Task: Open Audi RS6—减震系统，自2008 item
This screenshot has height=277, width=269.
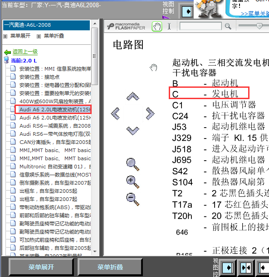Action: click(x=55, y=126)
